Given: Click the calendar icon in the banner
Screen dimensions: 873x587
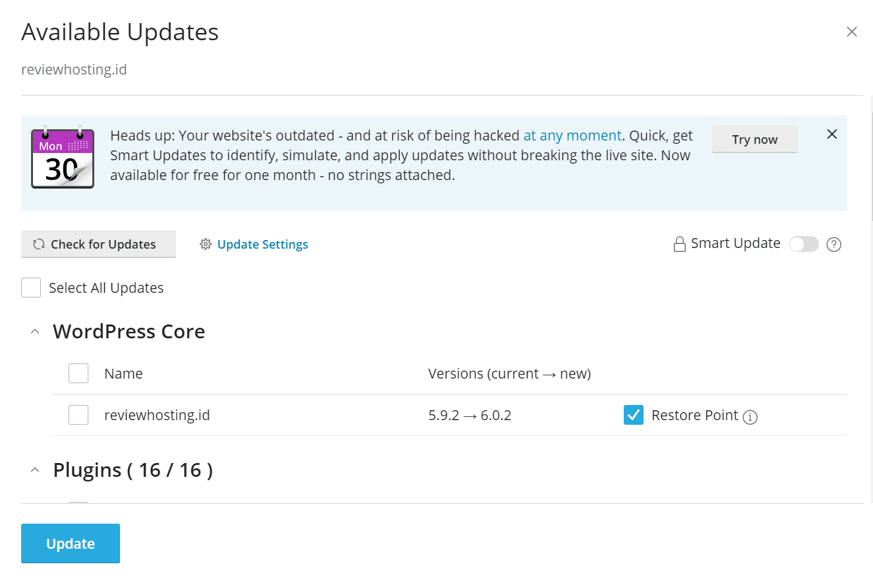Looking at the screenshot, I should [x=63, y=158].
